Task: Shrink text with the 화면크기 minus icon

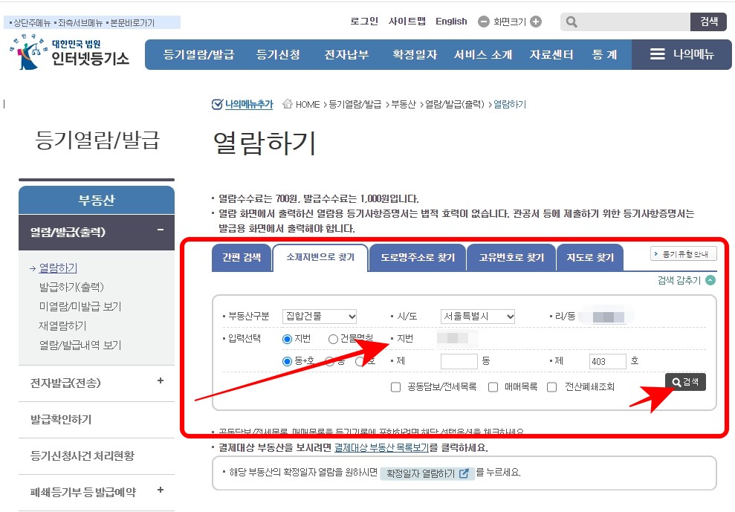Action: click(484, 22)
